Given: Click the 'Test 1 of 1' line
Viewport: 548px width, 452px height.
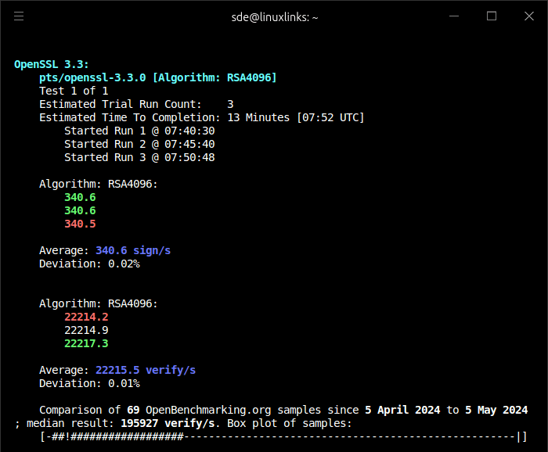Looking at the screenshot, I should click(x=74, y=91).
